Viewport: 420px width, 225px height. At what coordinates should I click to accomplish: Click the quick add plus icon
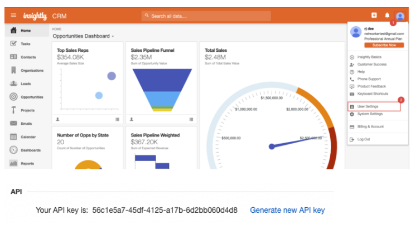tap(374, 15)
